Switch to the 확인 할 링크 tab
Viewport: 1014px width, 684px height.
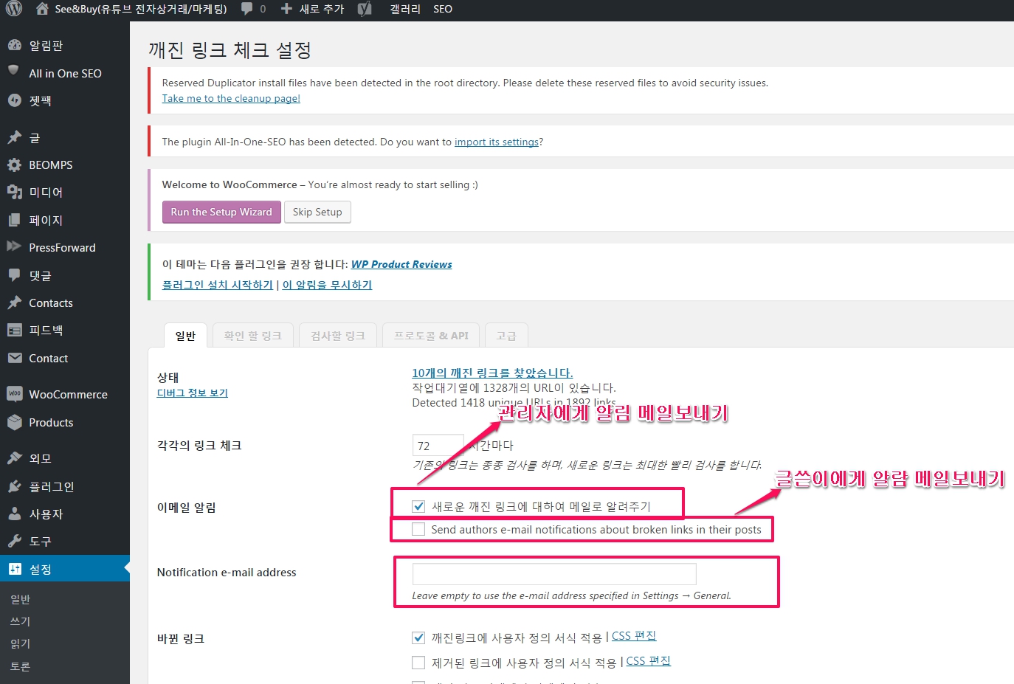(x=253, y=336)
